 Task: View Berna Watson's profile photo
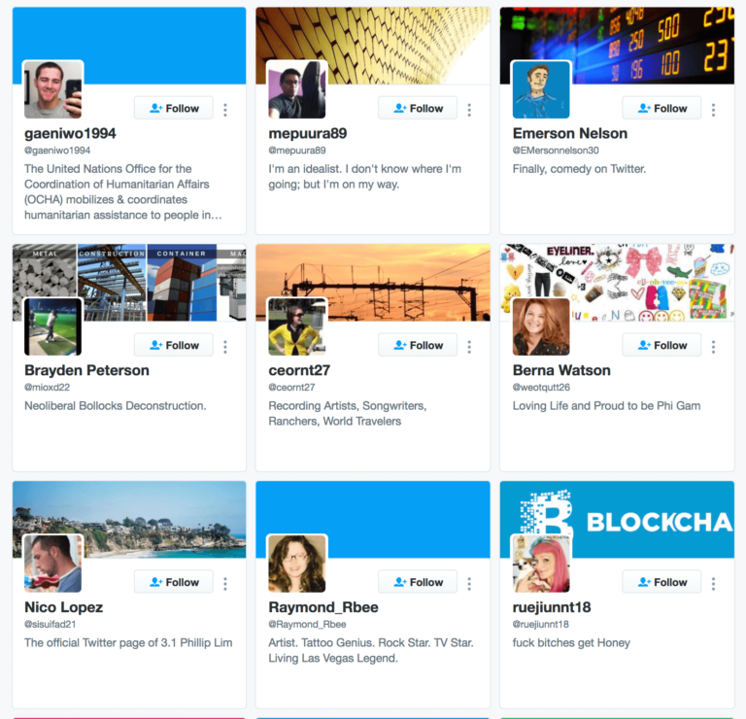click(x=541, y=326)
